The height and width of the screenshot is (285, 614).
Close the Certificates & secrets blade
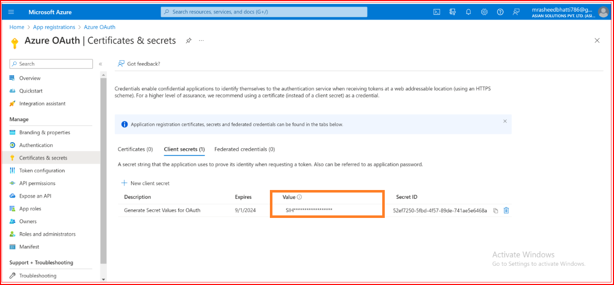(x=597, y=41)
